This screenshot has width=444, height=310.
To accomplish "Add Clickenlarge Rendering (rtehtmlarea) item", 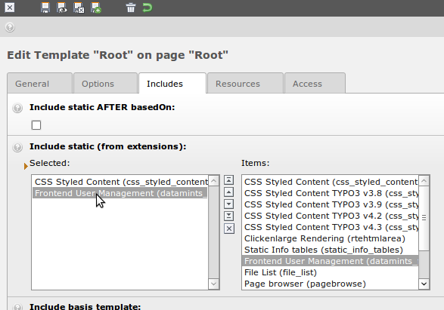I will pyautogui.click(x=331, y=238).
